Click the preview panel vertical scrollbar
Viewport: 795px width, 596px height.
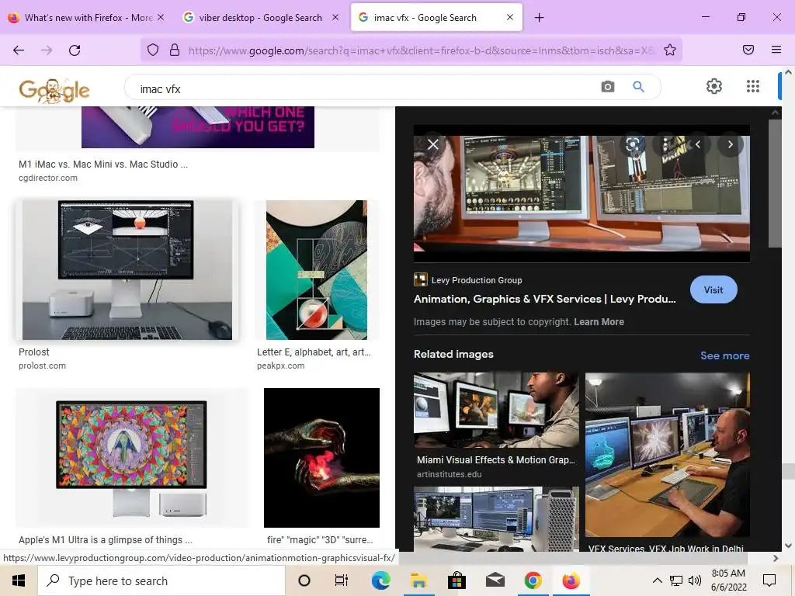(x=775, y=183)
